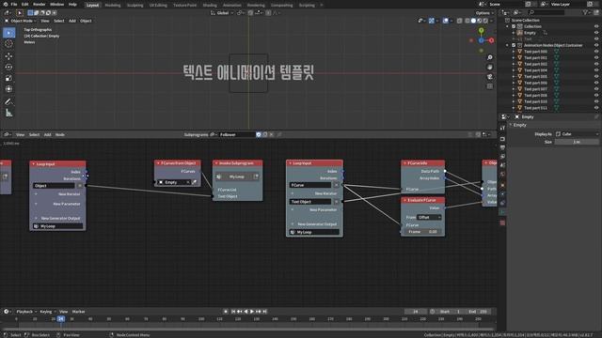Switch perspective/orthographic grid icon in viewport
602x338 pixels.
pyautogui.click(x=489, y=86)
